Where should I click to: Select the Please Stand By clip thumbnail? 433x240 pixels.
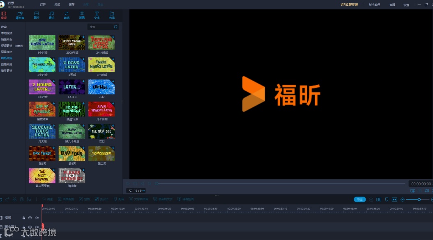click(x=72, y=176)
